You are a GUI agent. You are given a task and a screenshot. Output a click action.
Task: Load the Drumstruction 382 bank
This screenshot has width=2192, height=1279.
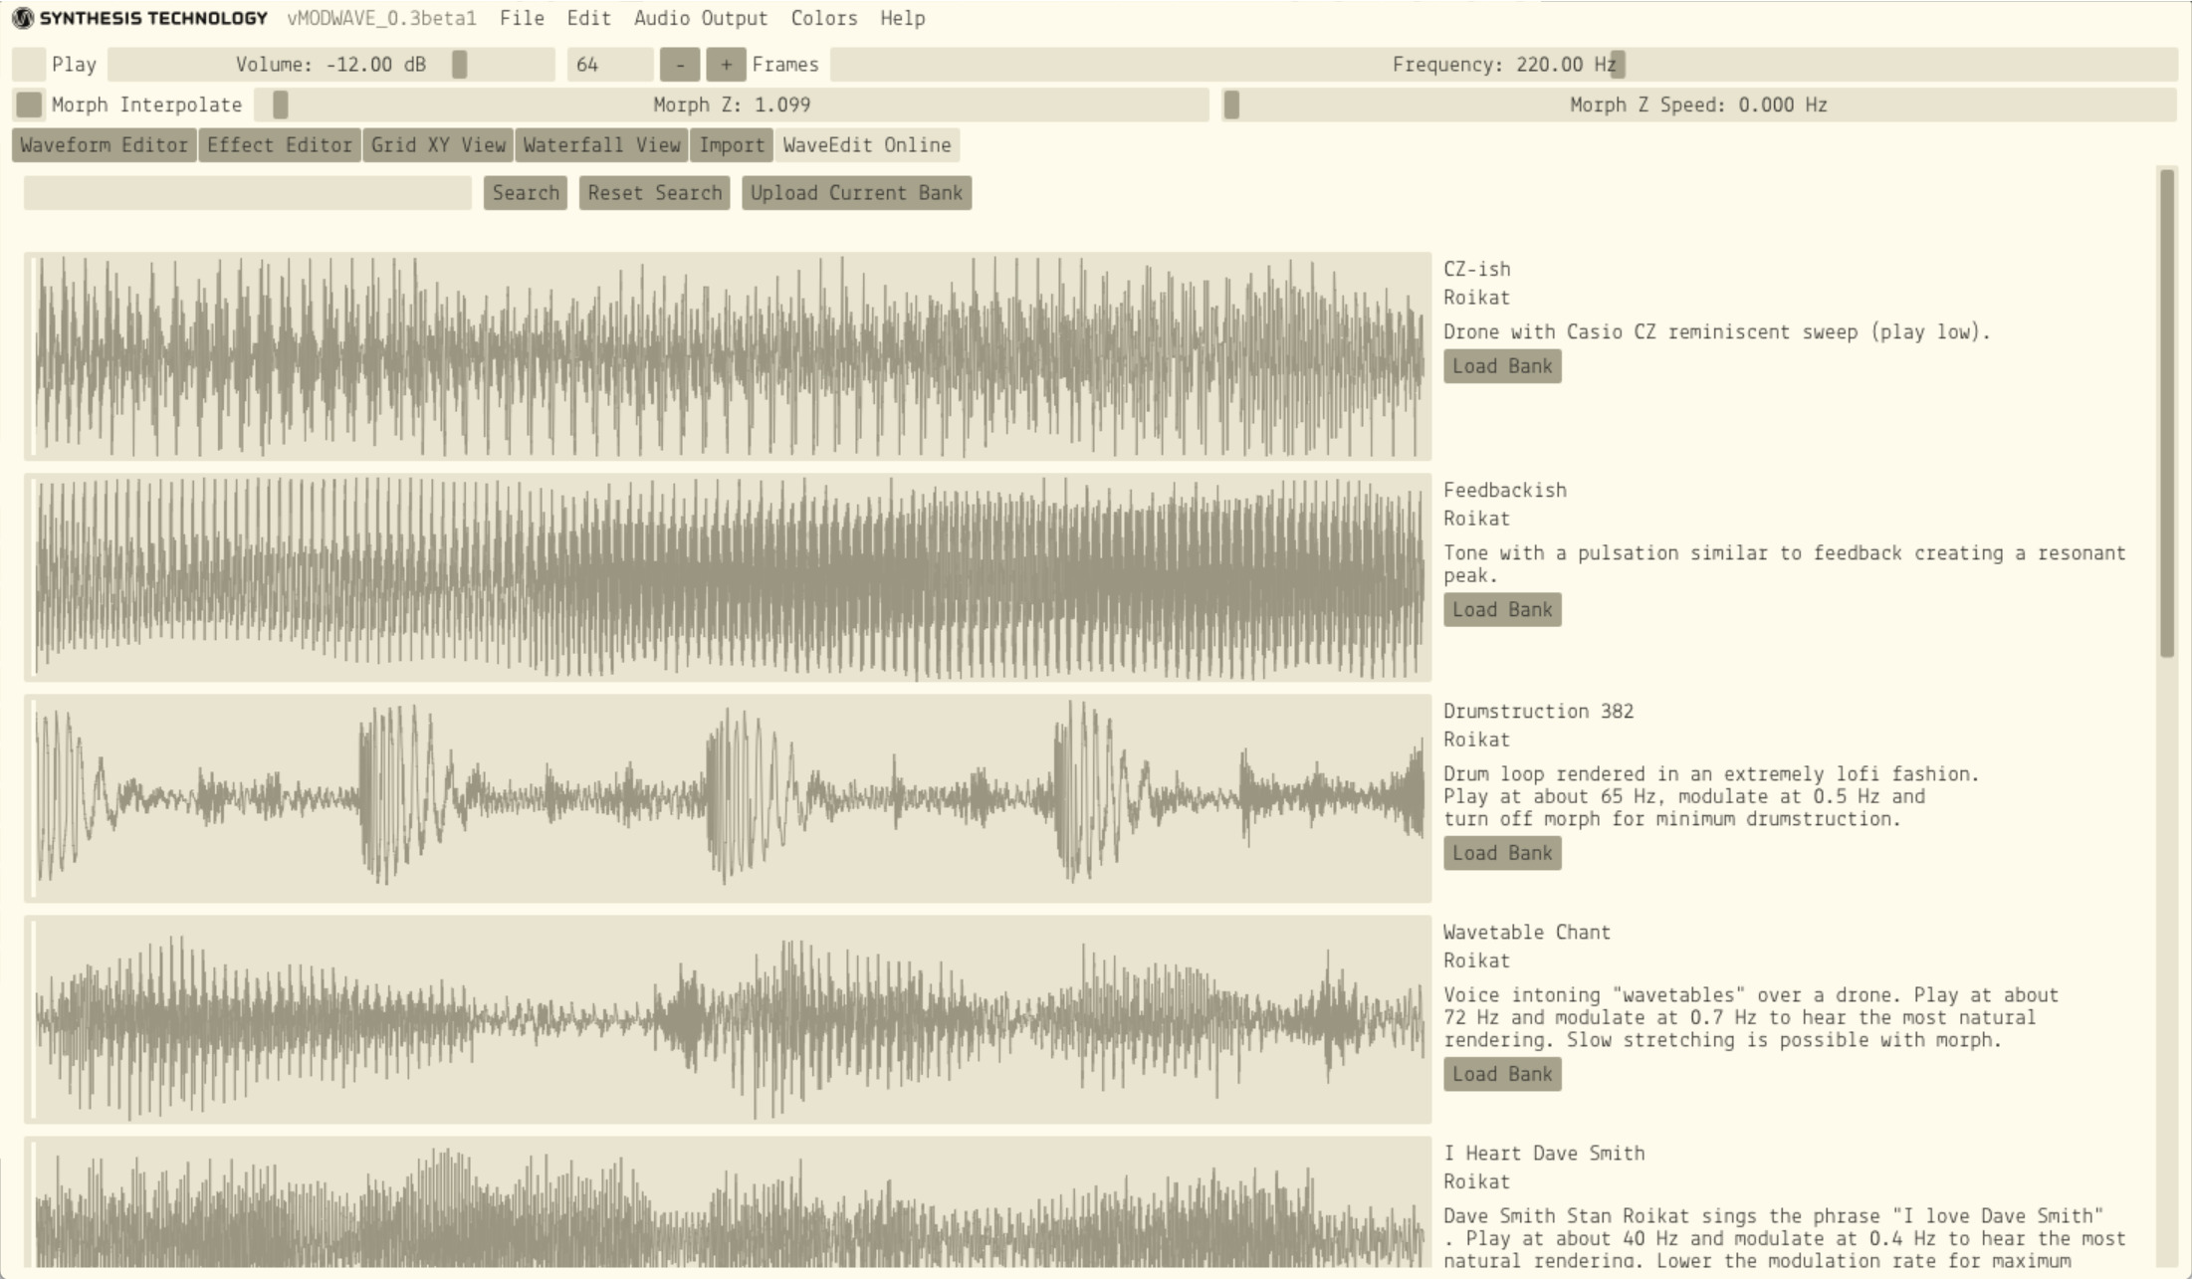coord(1502,853)
